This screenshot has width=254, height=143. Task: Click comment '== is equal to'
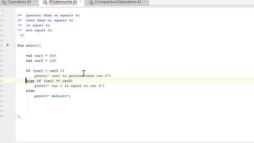33,25
